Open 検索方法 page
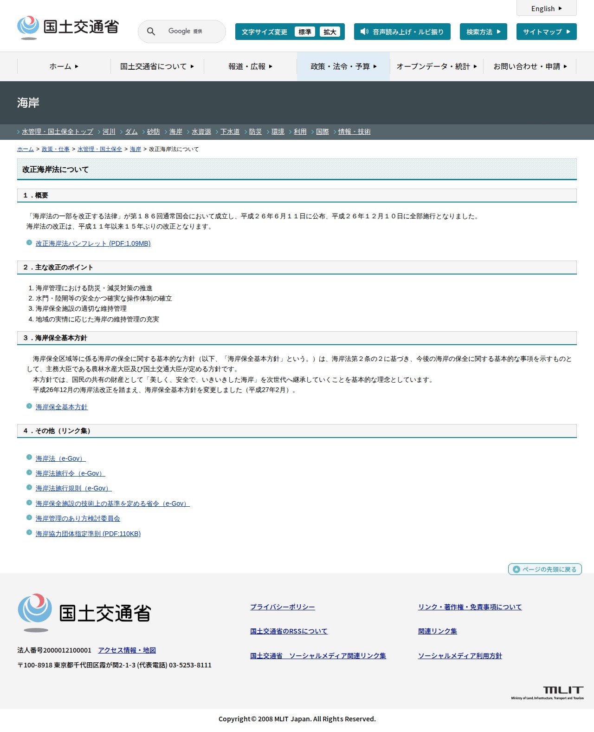Screen dimensions: 594x732 [484, 32]
